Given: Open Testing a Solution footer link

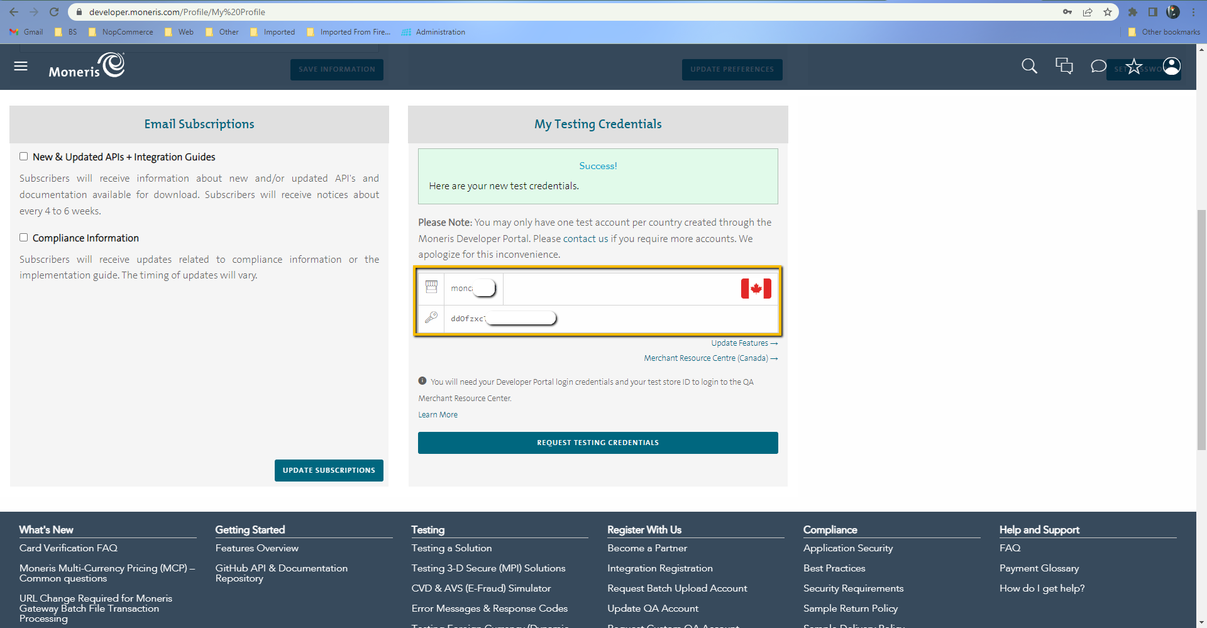Looking at the screenshot, I should (x=452, y=548).
